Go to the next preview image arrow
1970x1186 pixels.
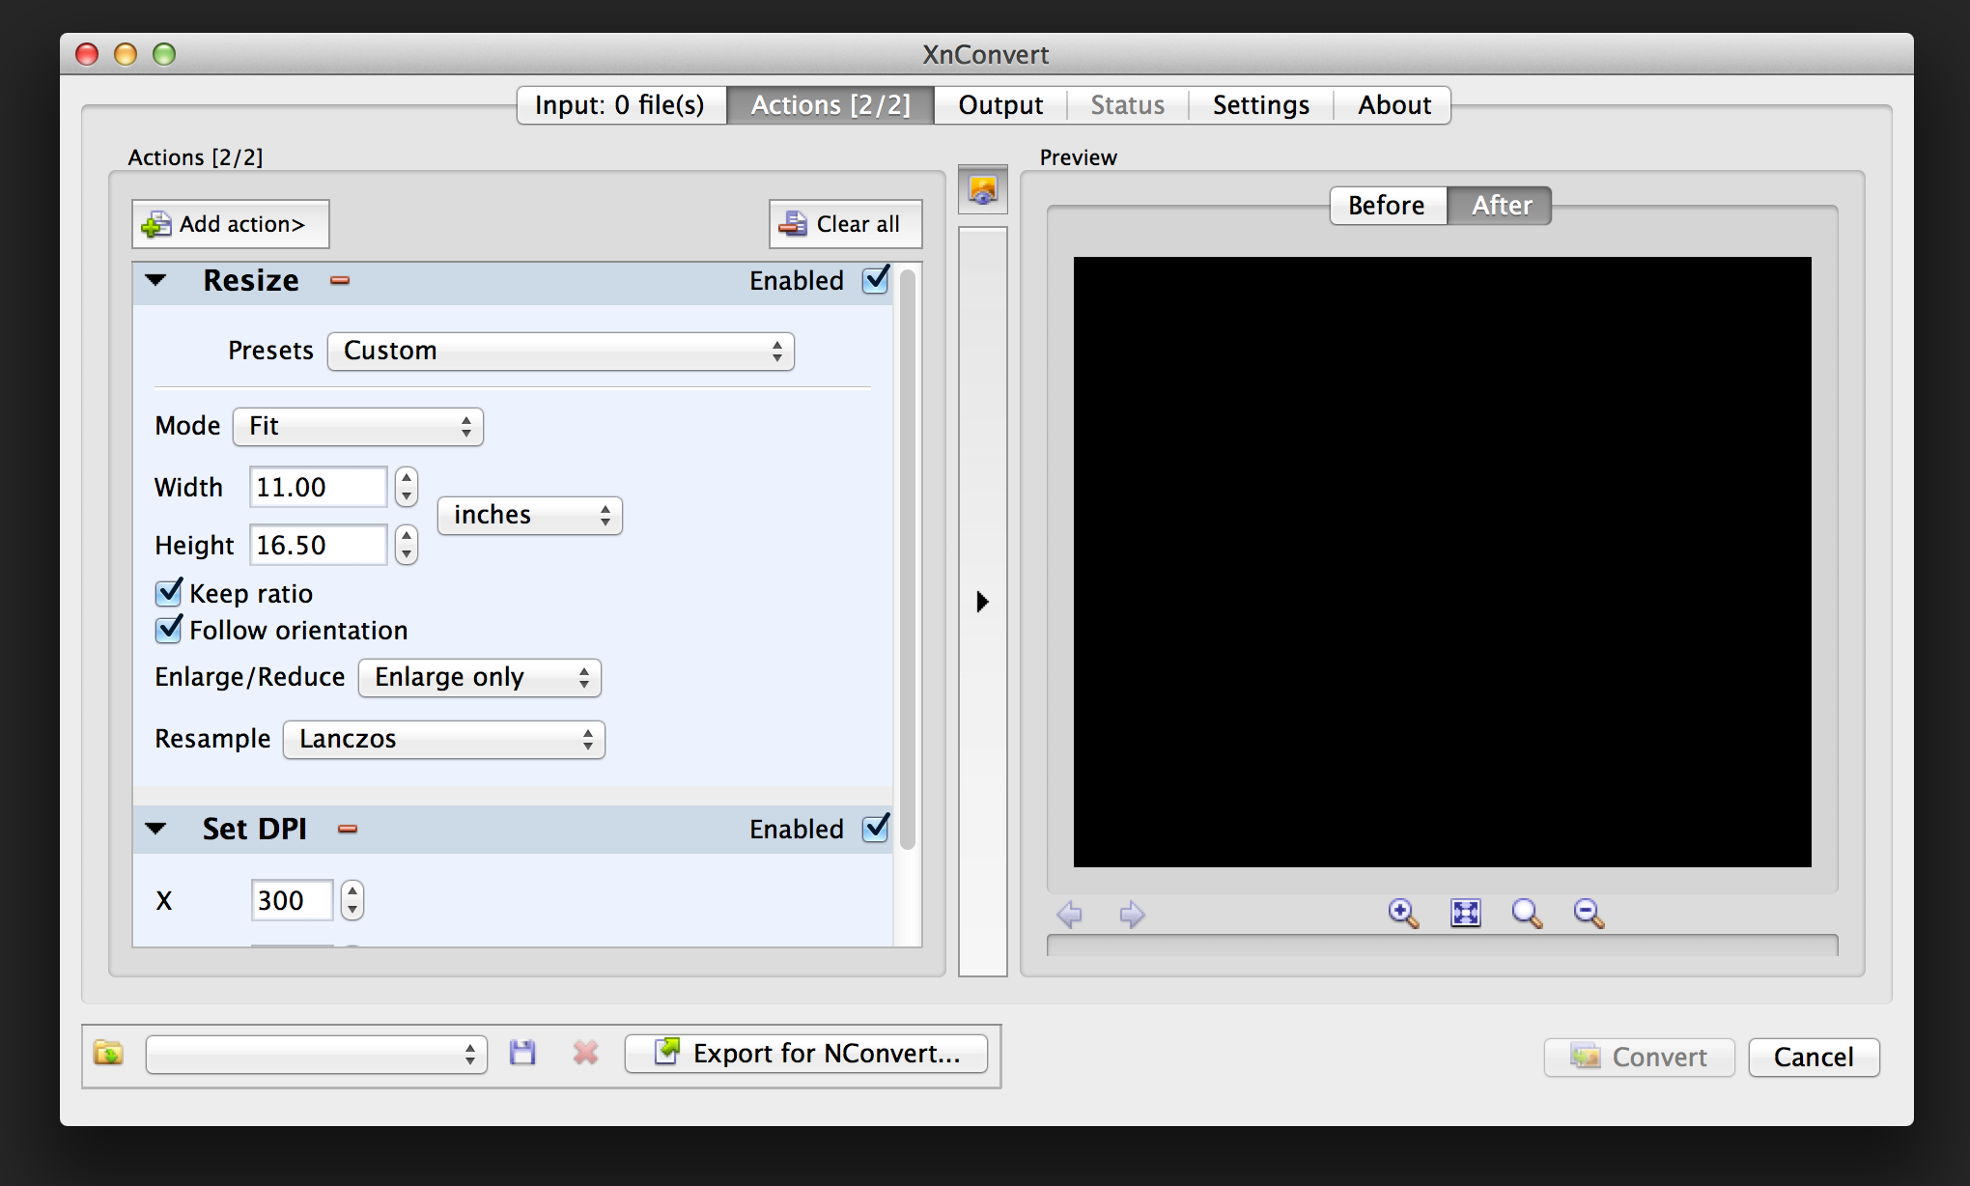(x=1132, y=914)
